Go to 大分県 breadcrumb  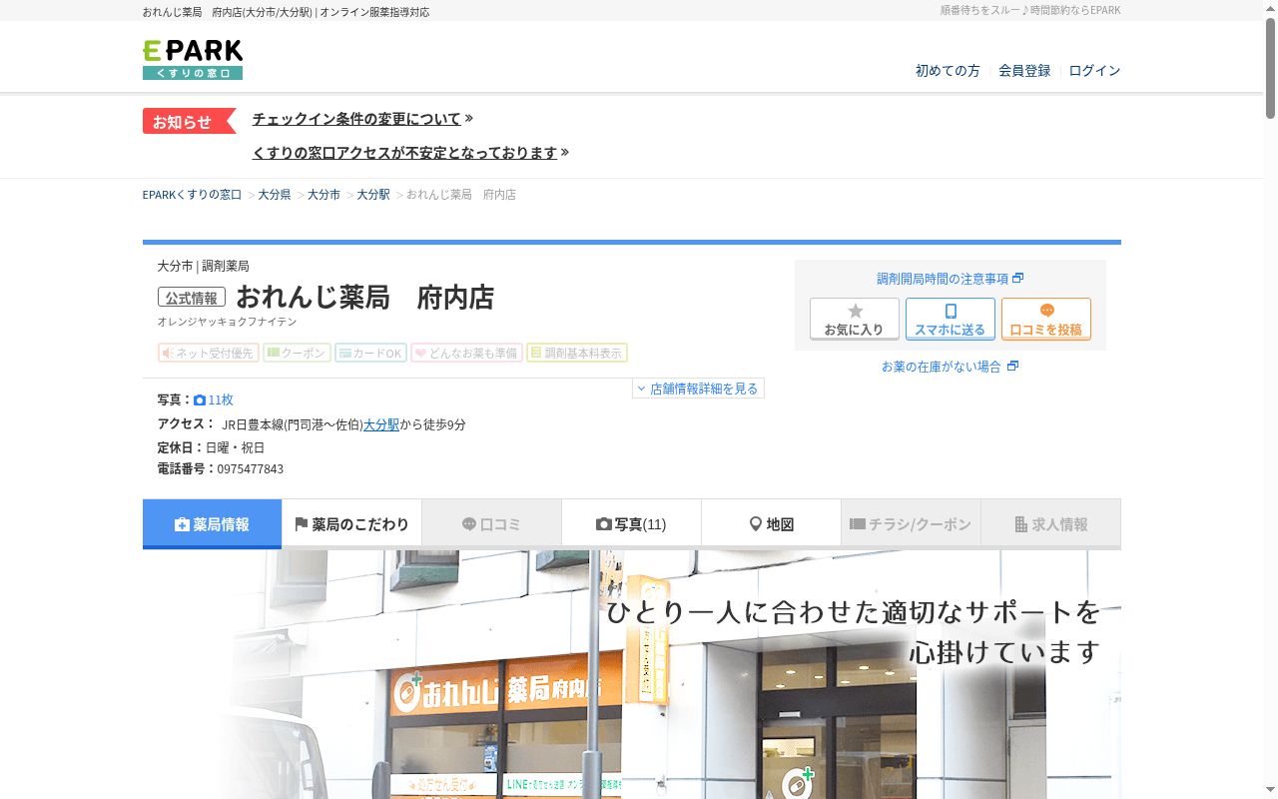pyautogui.click(x=275, y=195)
